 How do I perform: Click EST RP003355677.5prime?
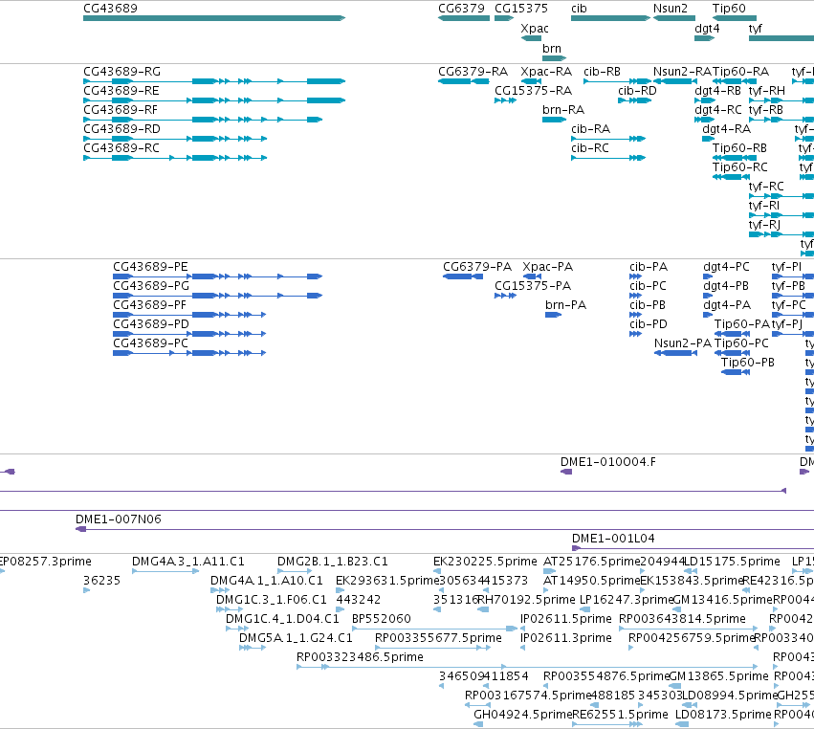click(x=432, y=648)
